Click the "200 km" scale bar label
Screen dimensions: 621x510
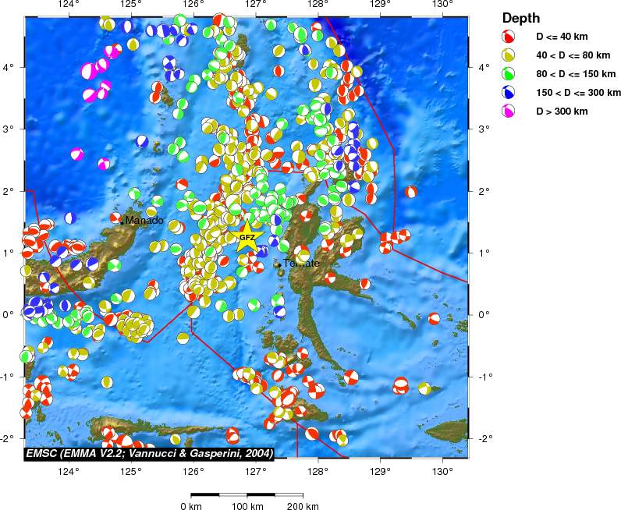tap(303, 506)
